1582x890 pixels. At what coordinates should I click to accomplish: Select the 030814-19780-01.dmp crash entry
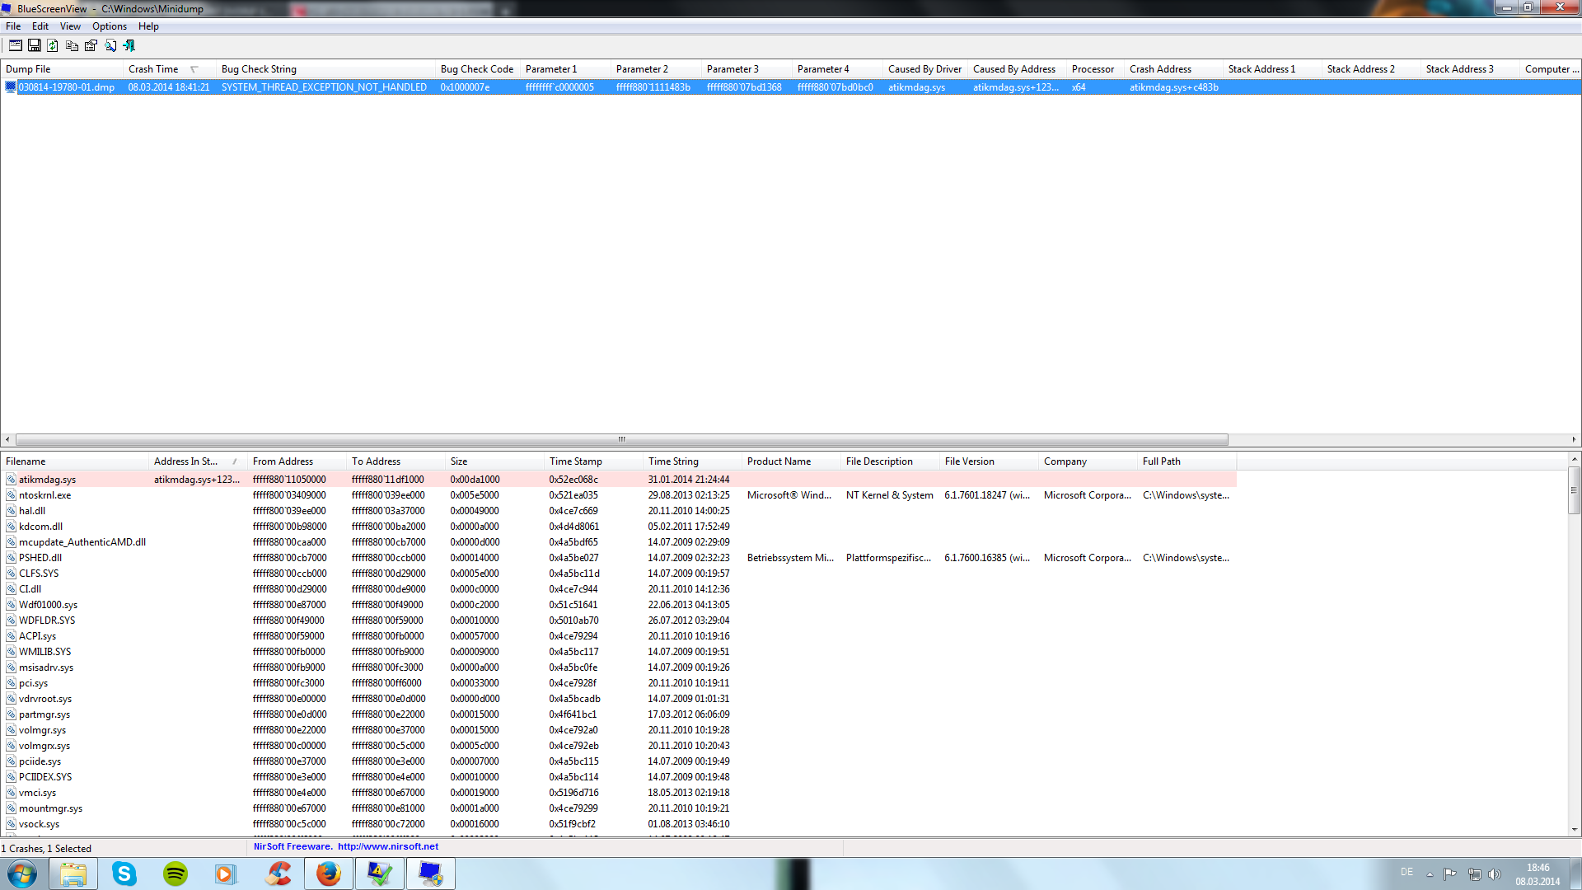point(66,87)
